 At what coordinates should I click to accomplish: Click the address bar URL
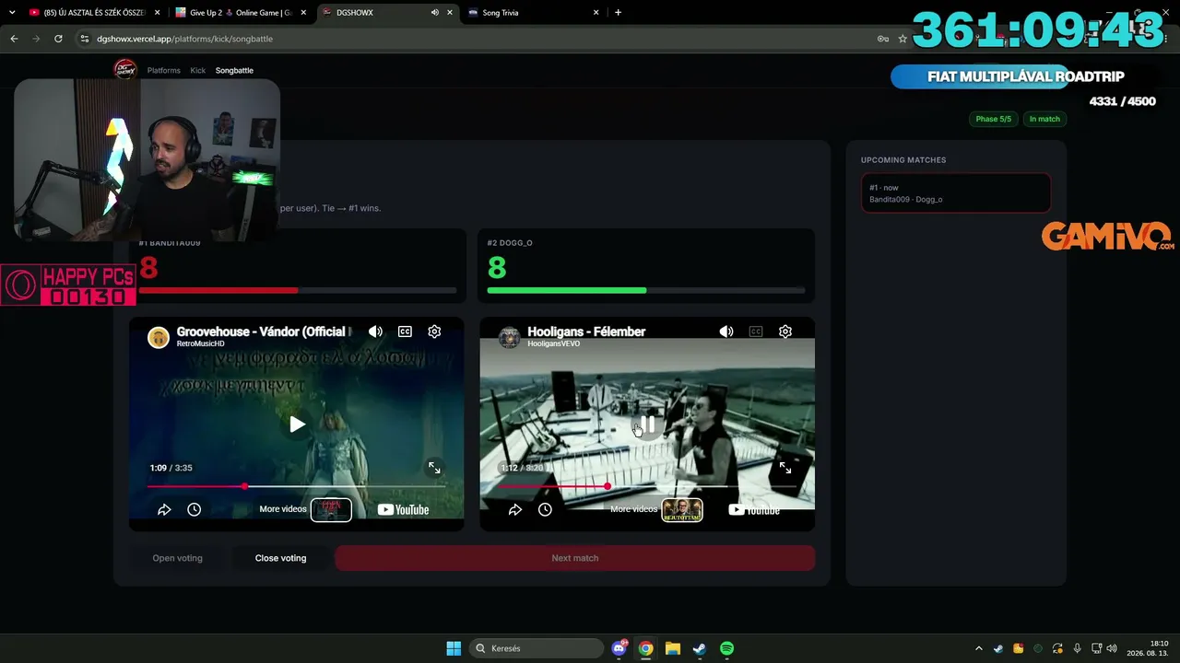[184, 39]
